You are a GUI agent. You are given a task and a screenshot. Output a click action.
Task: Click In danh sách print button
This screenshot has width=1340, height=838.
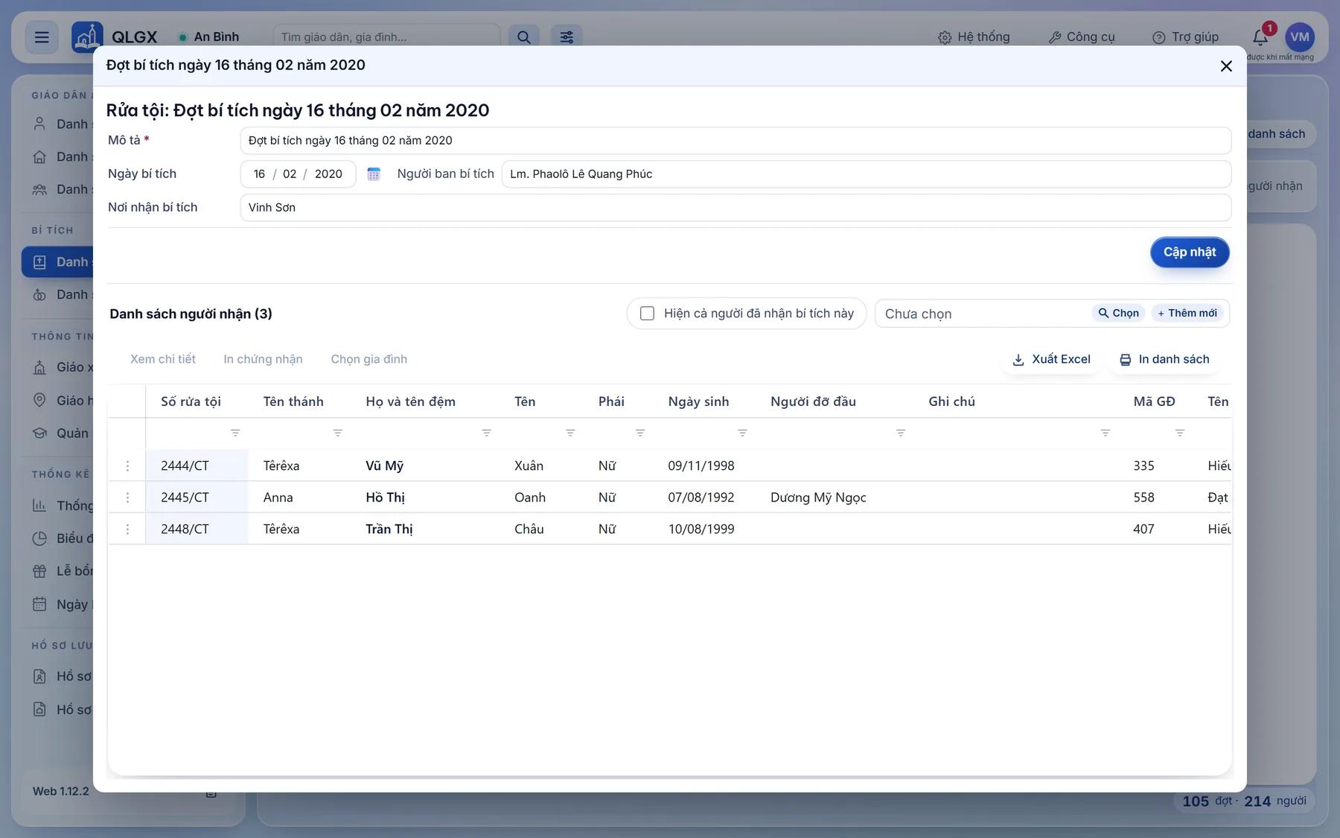coord(1165,359)
